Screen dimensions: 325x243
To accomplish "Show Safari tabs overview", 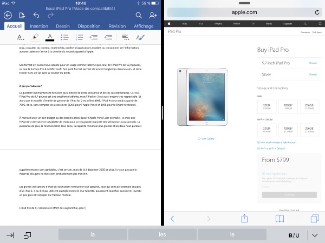I will tap(315, 219).
